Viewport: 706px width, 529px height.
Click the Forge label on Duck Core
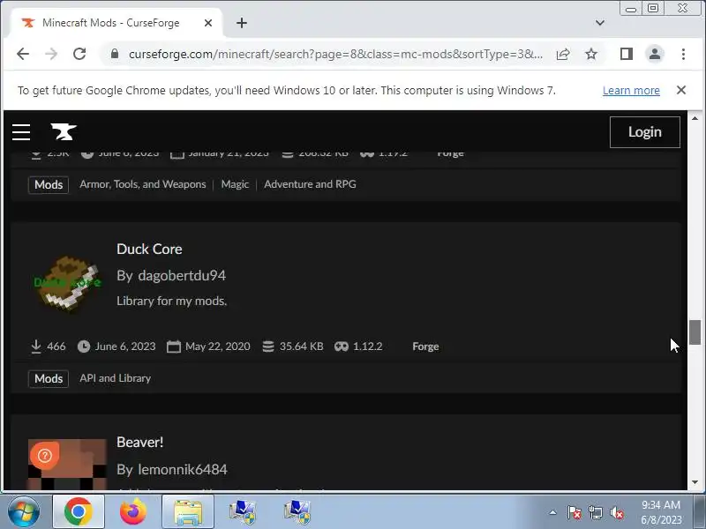(425, 346)
